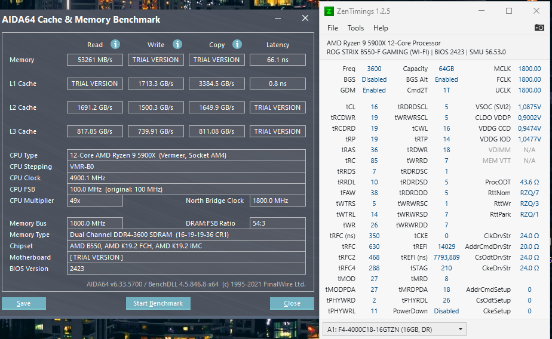The height and width of the screenshot is (339, 552).
Task: Click the BGS Disabled value
Action: point(374,79)
